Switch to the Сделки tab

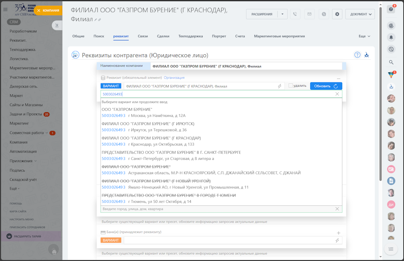[163, 36]
